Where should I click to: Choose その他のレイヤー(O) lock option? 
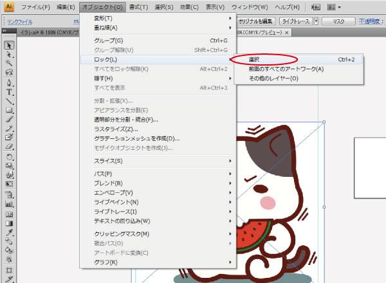pos(299,78)
